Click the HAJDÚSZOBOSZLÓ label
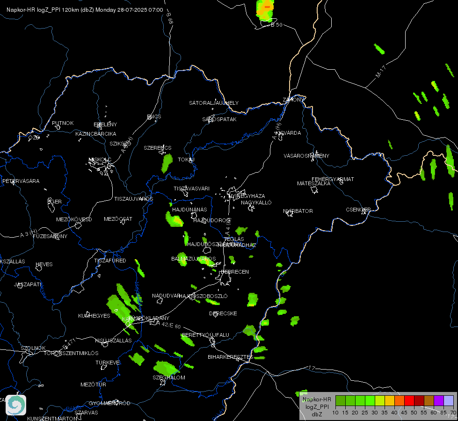458x421 pixels. coord(204,296)
